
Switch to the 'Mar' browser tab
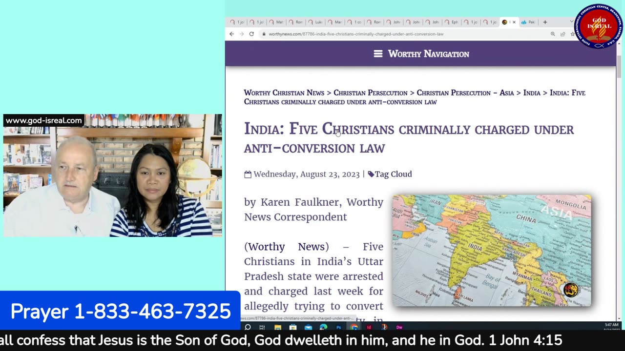(334, 22)
